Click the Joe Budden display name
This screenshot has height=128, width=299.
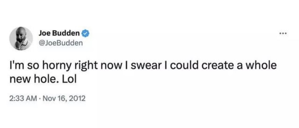[x=60, y=33]
